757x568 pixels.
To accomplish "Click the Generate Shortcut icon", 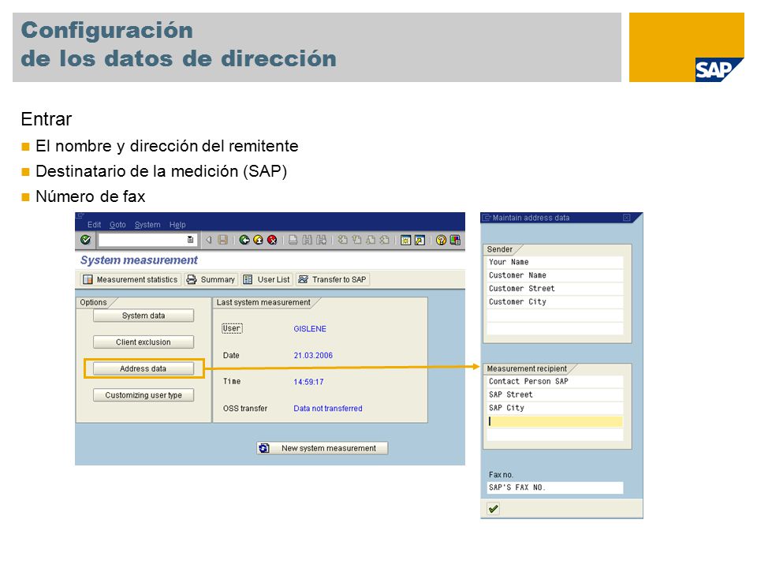I will pyautogui.click(x=420, y=240).
